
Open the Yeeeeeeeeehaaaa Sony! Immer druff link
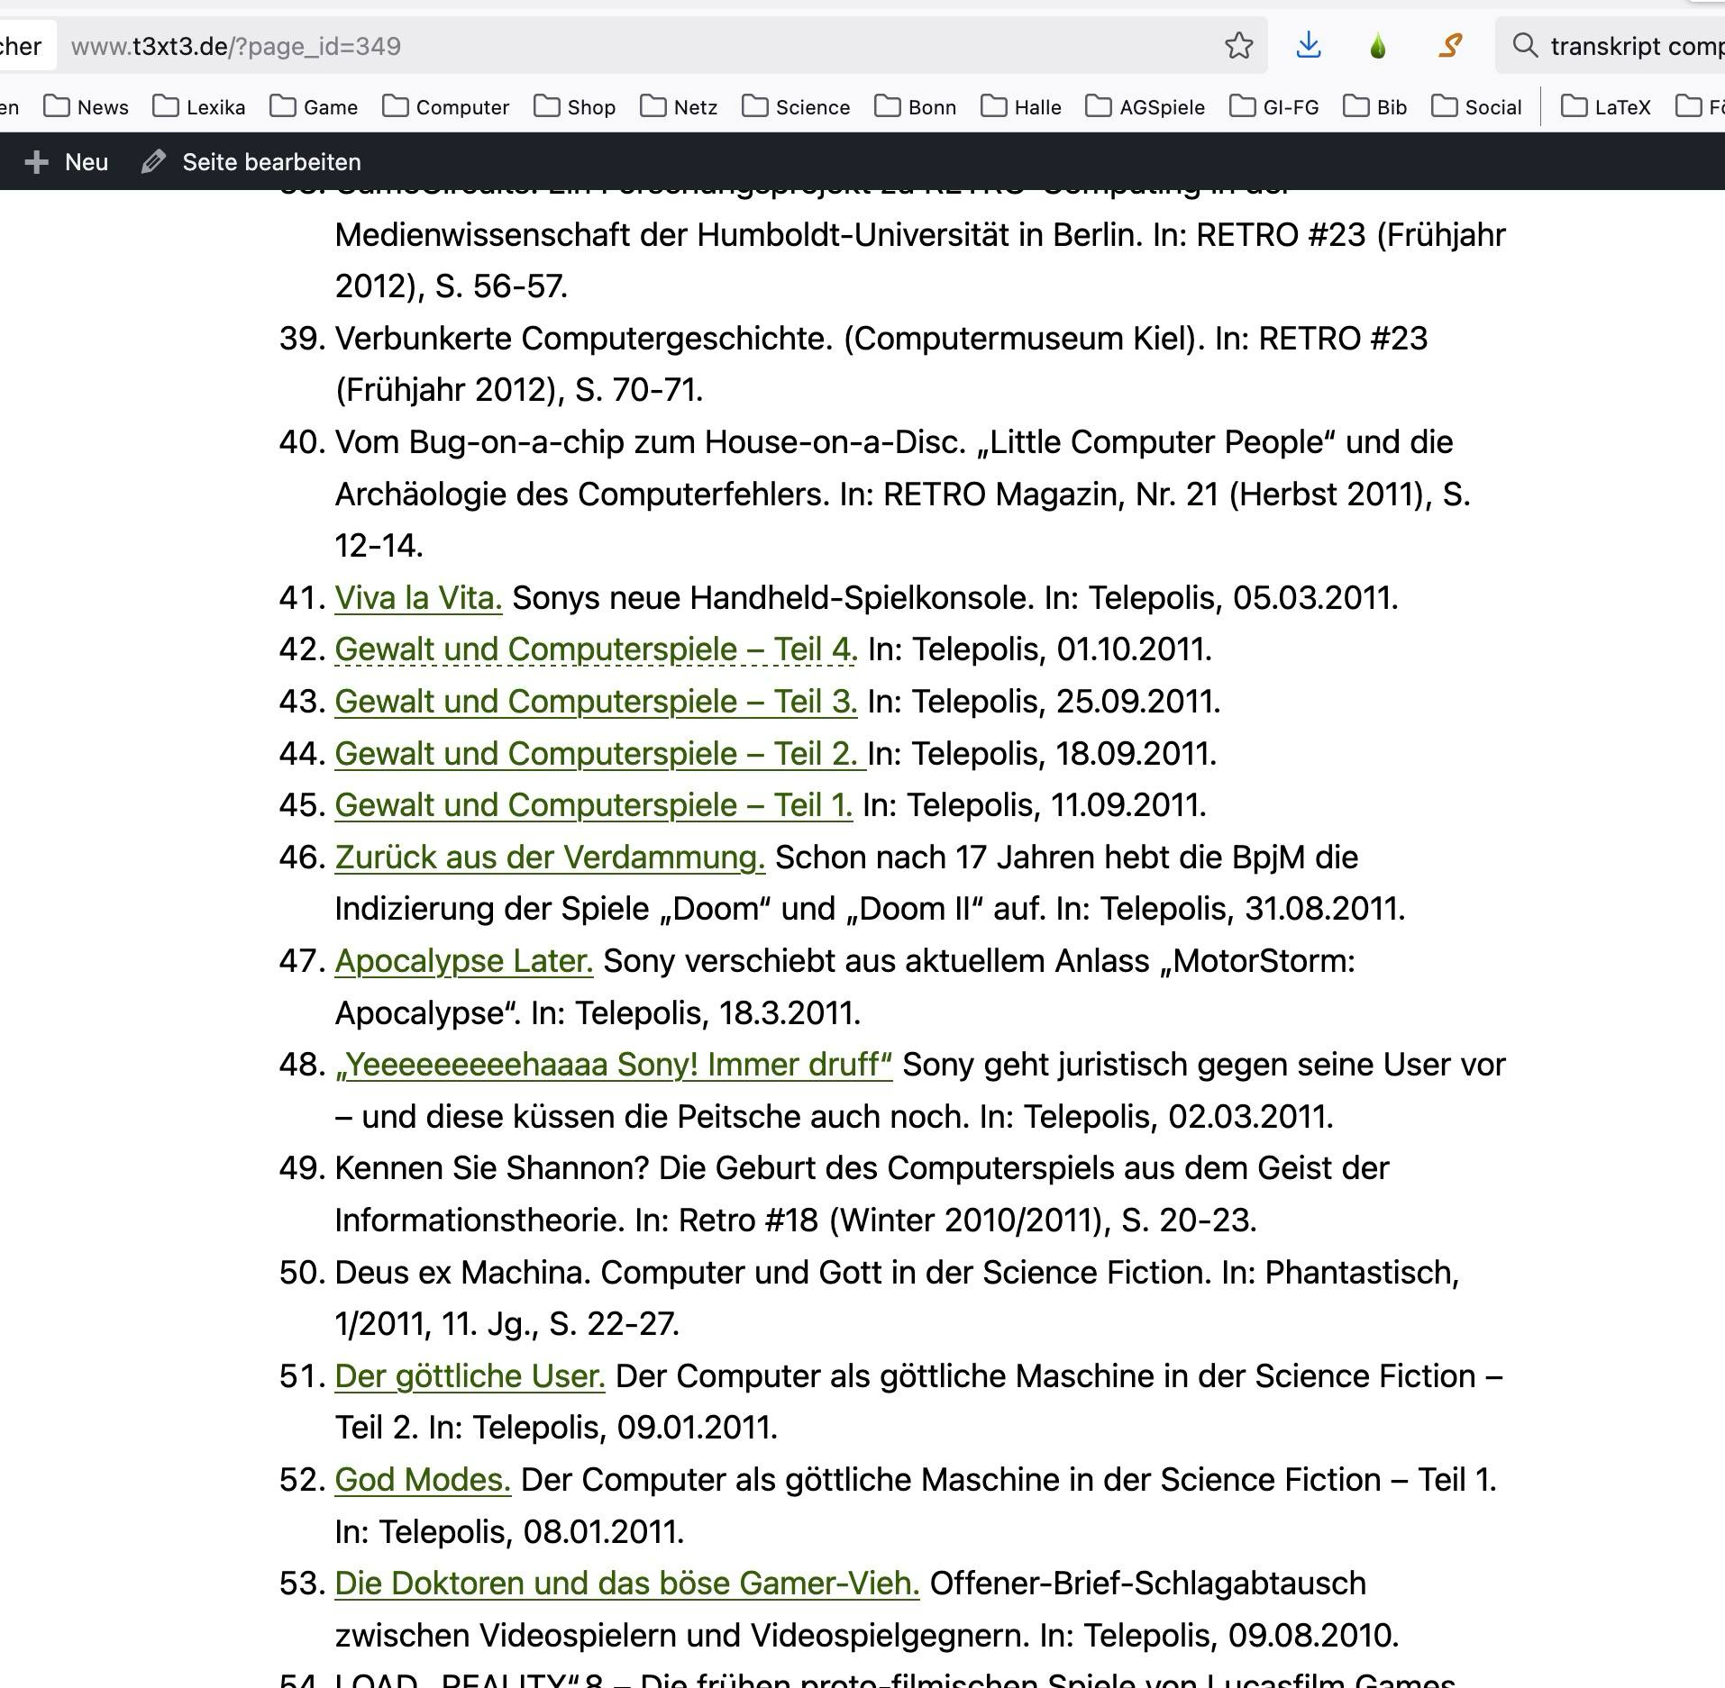(614, 1065)
